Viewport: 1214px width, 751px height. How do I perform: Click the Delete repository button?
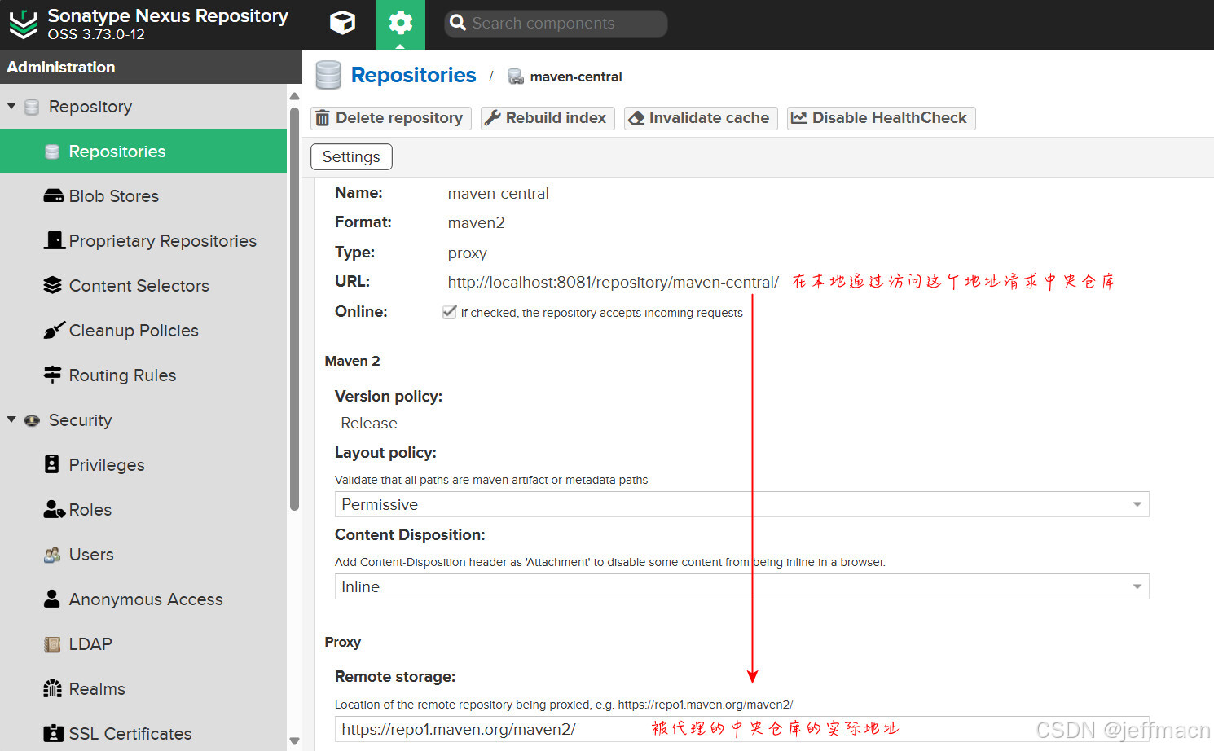click(x=391, y=118)
